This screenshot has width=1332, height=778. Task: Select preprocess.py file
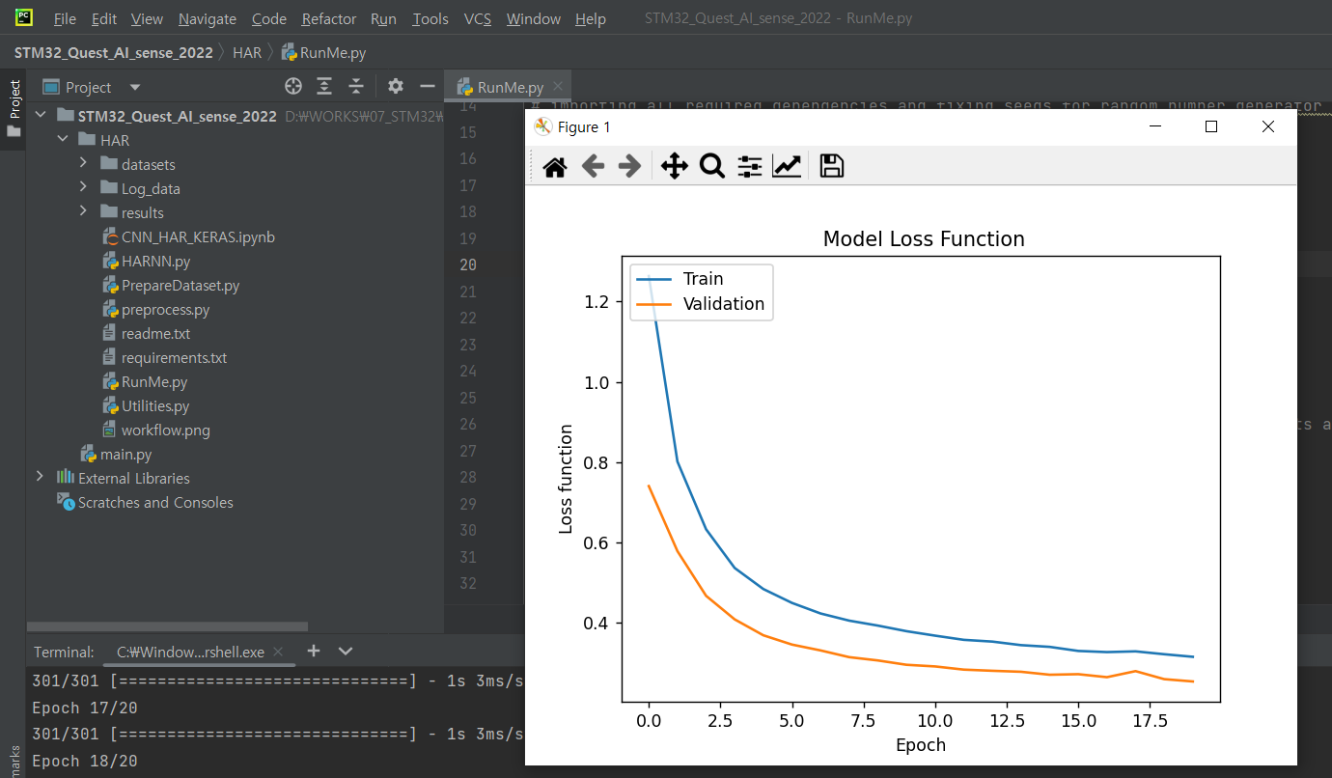coord(165,309)
